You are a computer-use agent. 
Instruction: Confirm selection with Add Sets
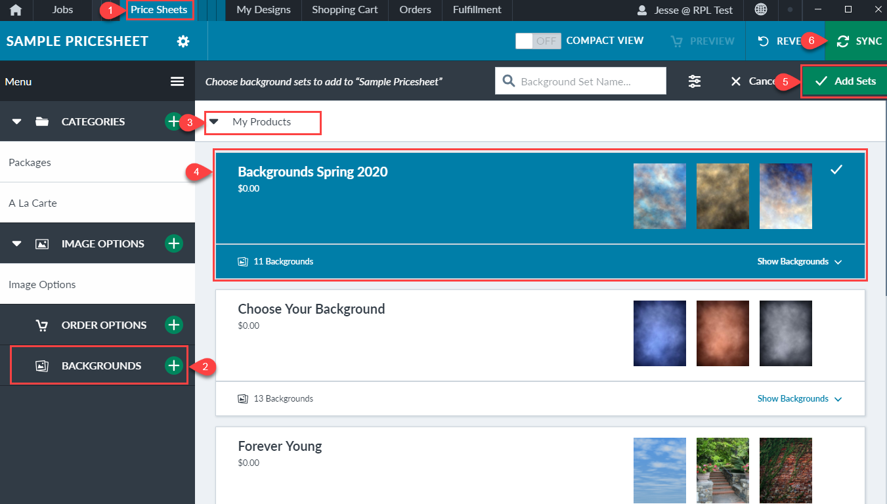(845, 81)
